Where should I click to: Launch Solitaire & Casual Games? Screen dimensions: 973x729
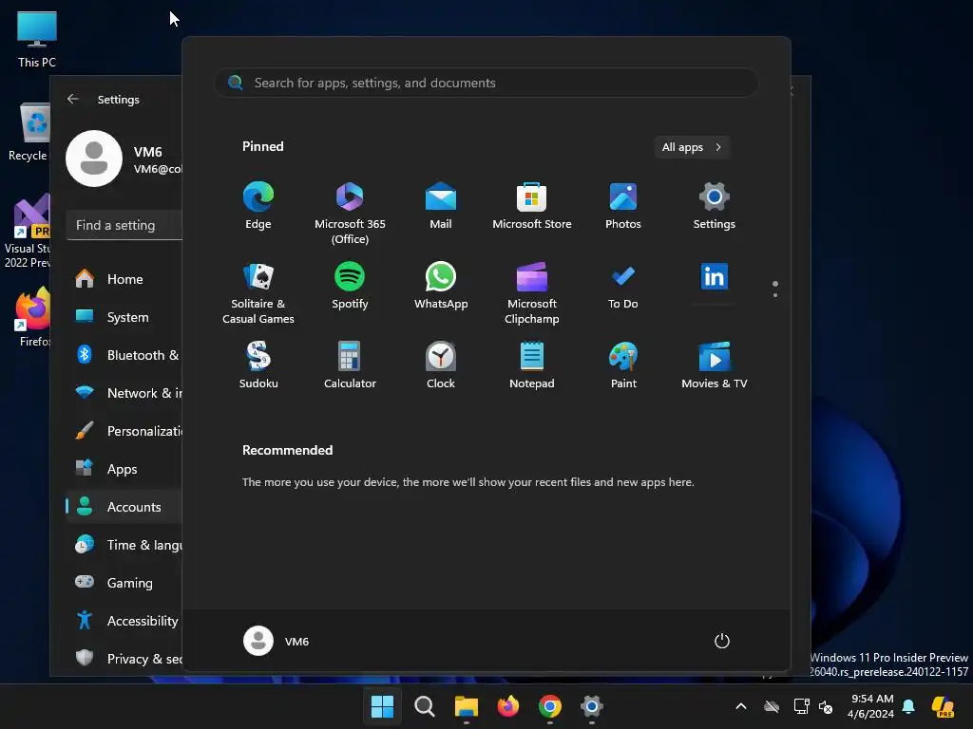pos(258,293)
